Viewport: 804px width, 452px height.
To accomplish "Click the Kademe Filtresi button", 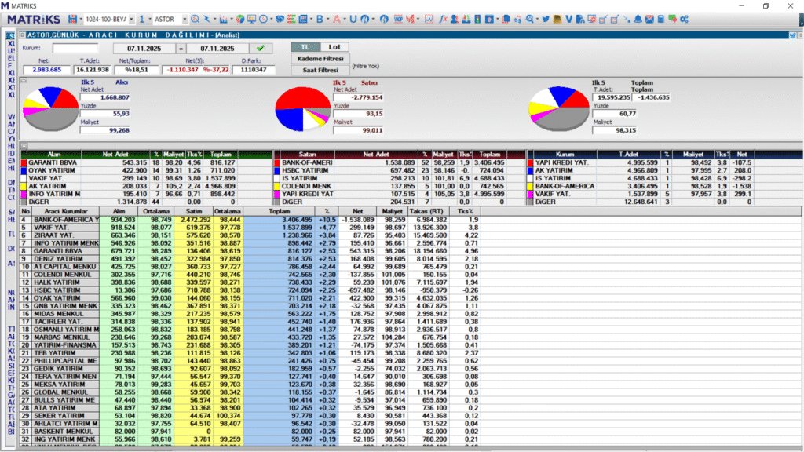I will pos(320,59).
